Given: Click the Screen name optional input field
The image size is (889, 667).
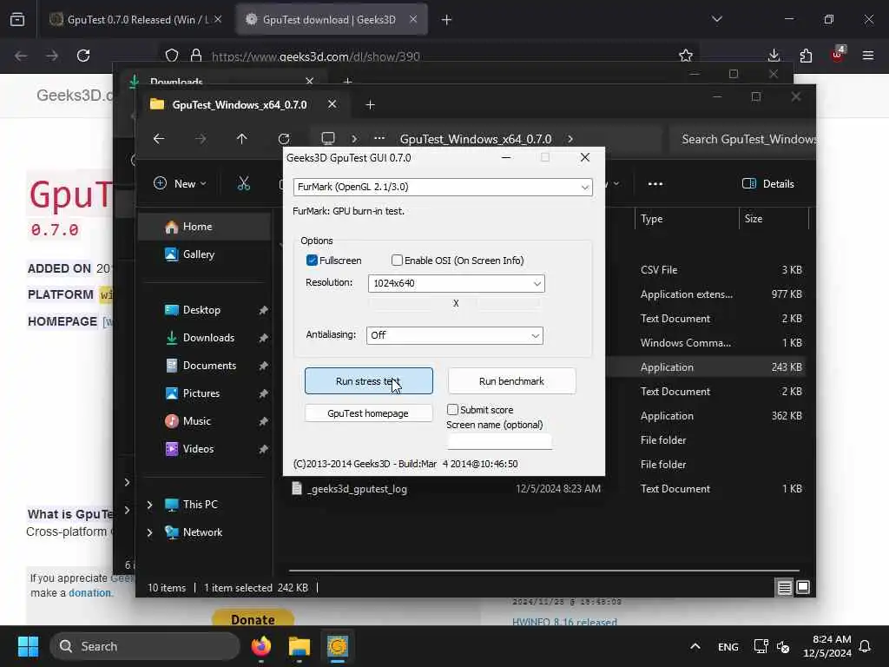Looking at the screenshot, I should pyautogui.click(x=499, y=441).
